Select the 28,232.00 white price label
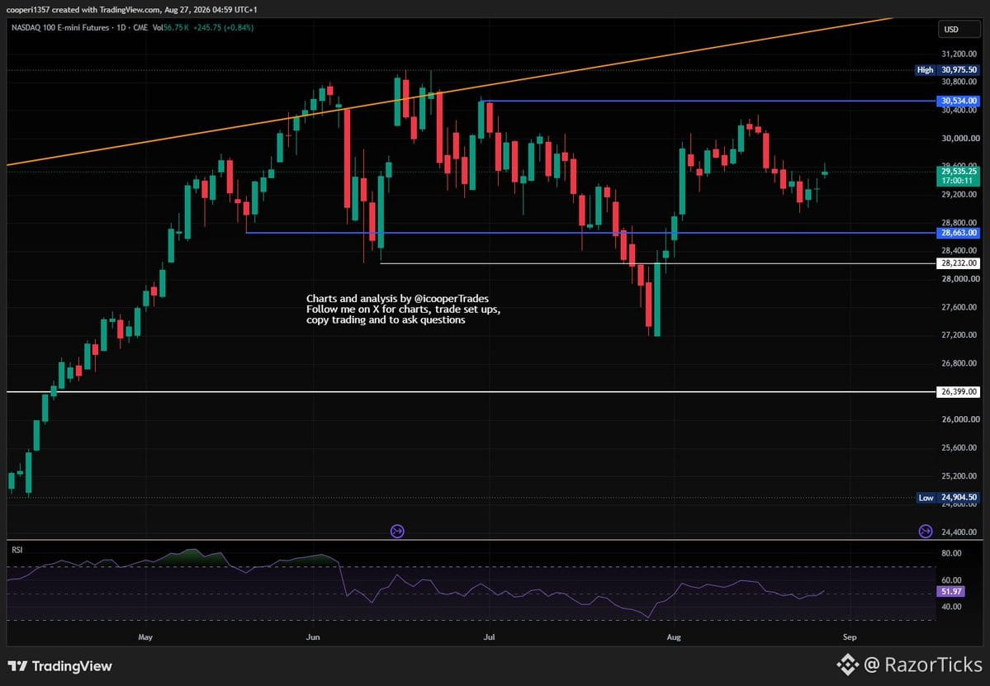The image size is (990, 686). 959,263
